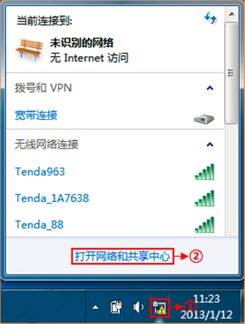This screenshot has width=245, height=324.
Task: Select the Tenda_1A7638 wireless network
Action: pos(115,198)
